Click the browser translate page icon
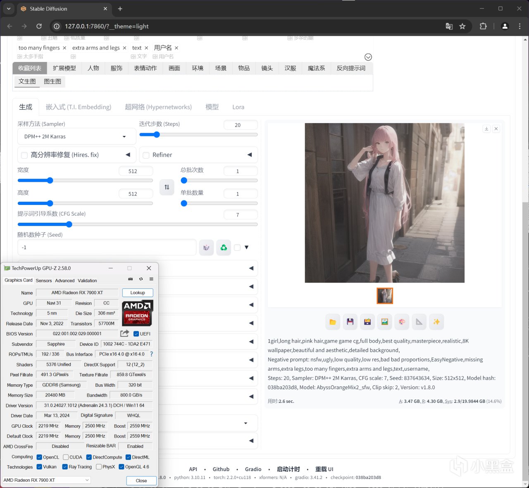The height and width of the screenshot is (488, 529). 449,26
